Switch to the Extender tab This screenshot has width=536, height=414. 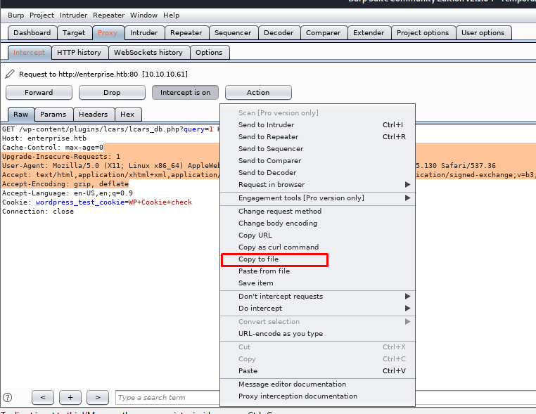369,33
